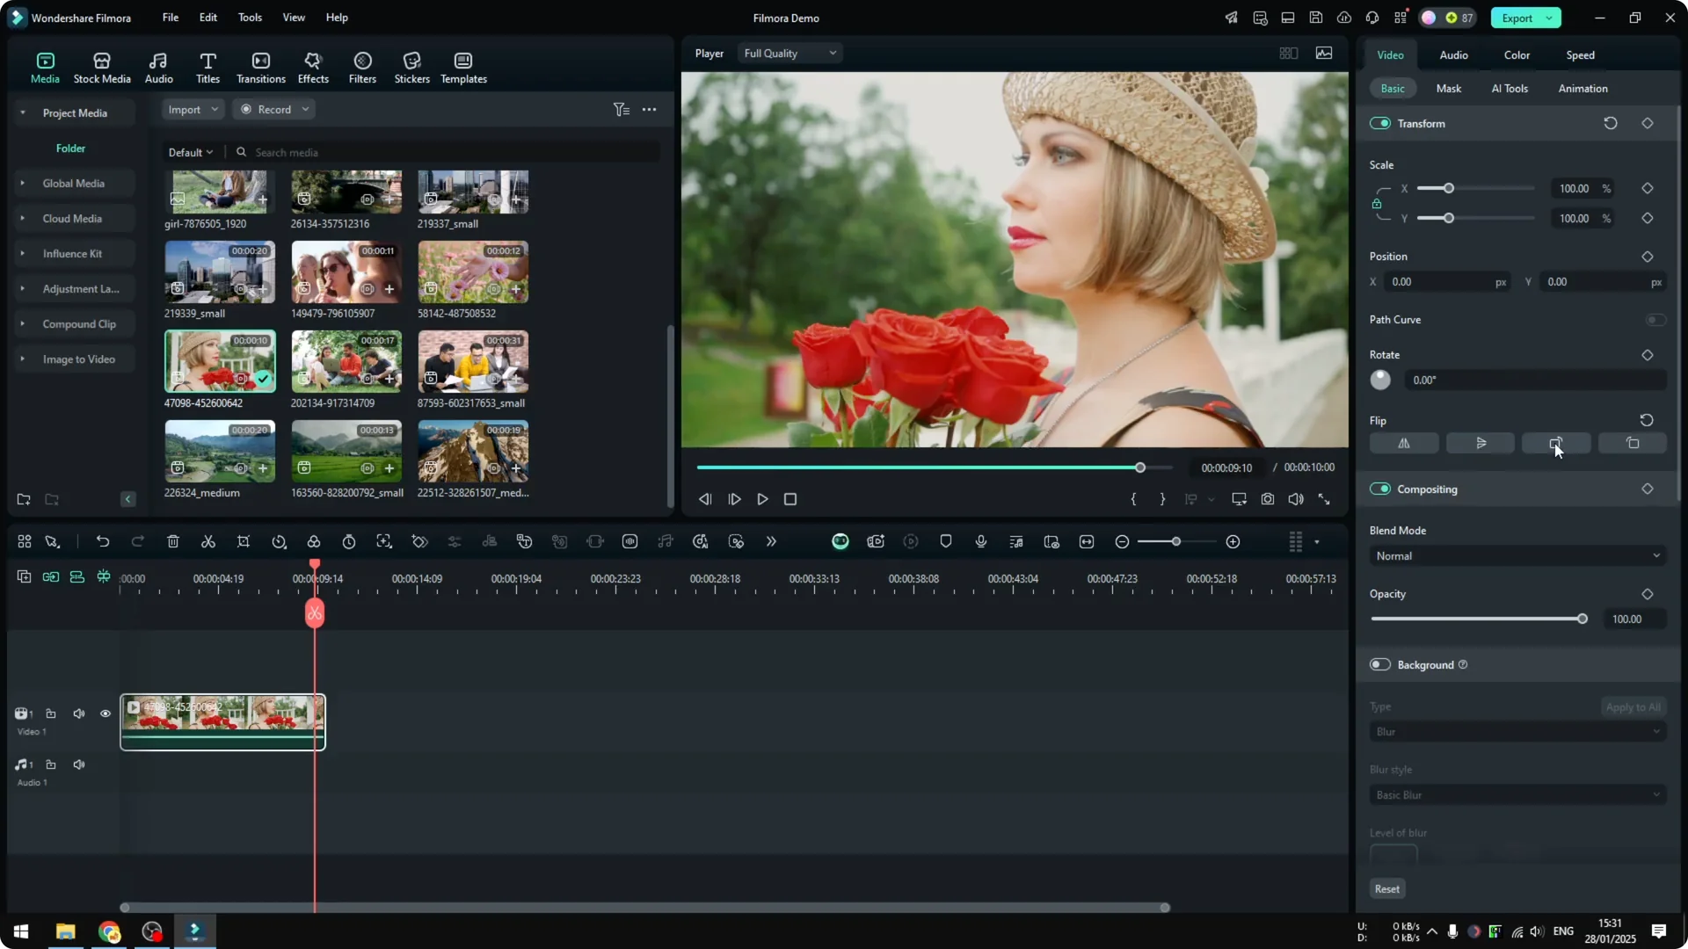Open the Stock Media panel
The width and height of the screenshot is (1688, 949).
click(x=101, y=66)
